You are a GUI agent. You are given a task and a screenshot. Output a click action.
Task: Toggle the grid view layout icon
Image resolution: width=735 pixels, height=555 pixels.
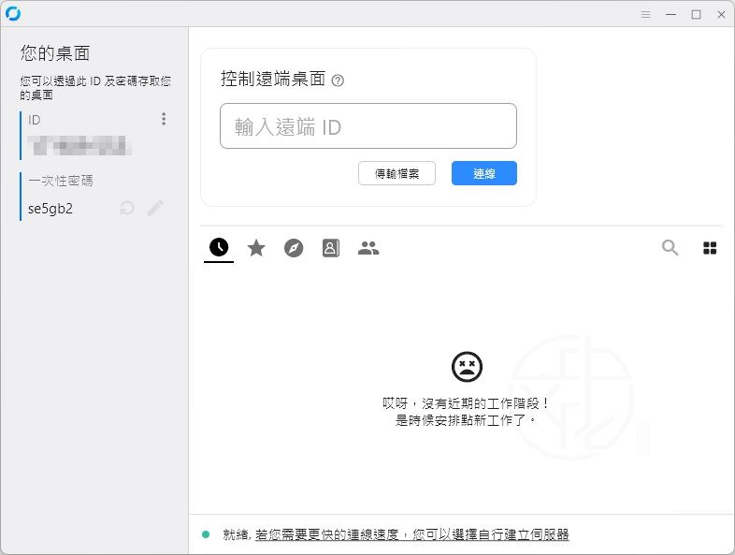[x=710, y=248]
